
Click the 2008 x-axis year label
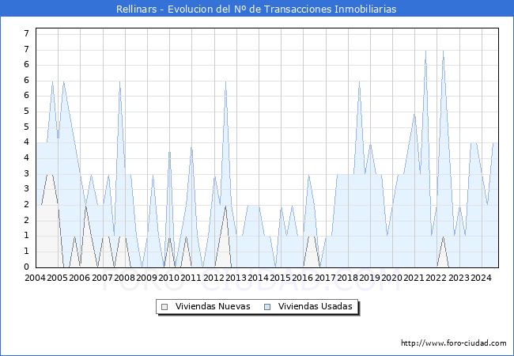pos(124,278)
